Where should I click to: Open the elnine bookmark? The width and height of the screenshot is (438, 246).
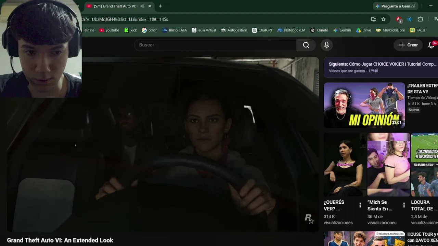(89, 30)
